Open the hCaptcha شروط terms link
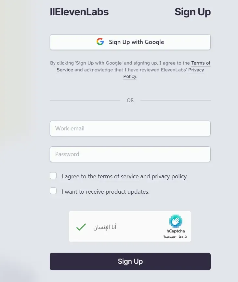 click(x=184, y=237)
